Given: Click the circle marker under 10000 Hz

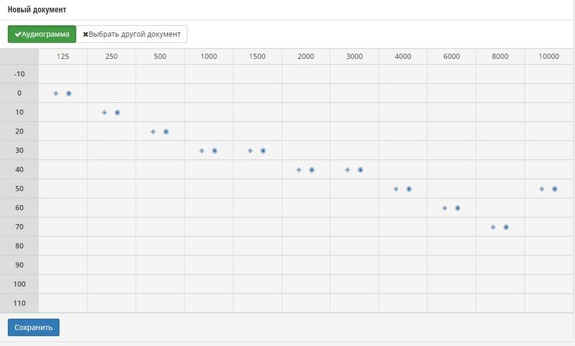Looking at the screenshot, I should click(554, 189).
